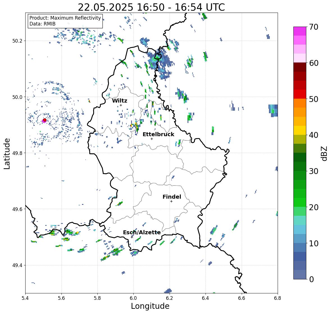This screenshot has height=313, width=331.
Task: Click the 60 tick label on colorbar
Action: (314, 63)
